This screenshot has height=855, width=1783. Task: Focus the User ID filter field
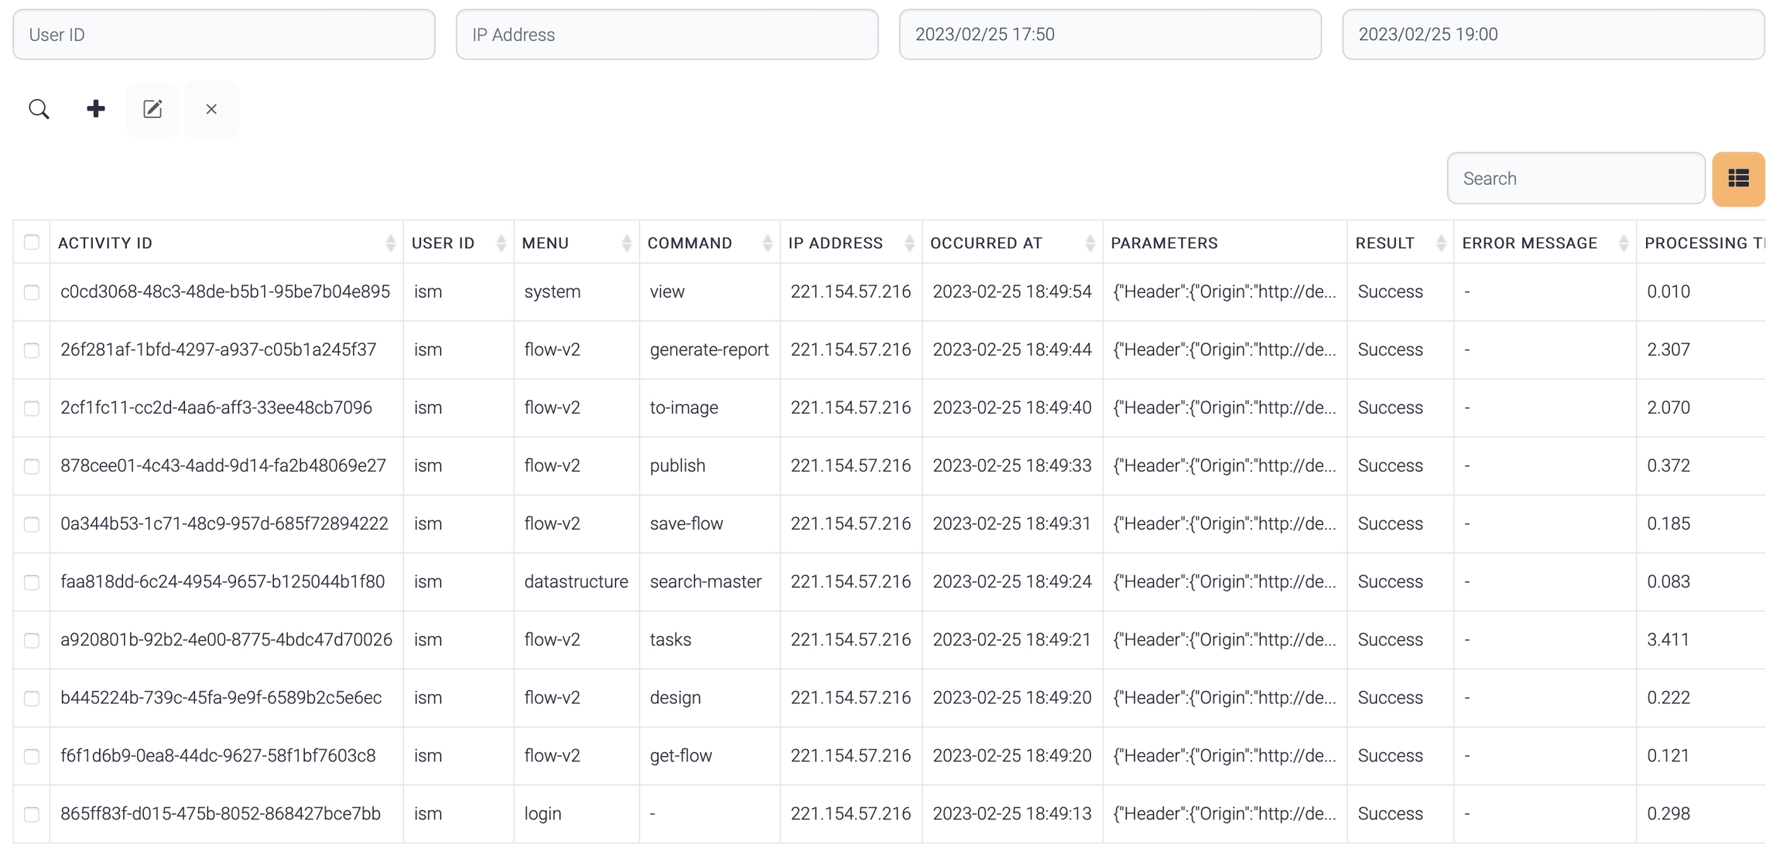(x=224, y=35)
